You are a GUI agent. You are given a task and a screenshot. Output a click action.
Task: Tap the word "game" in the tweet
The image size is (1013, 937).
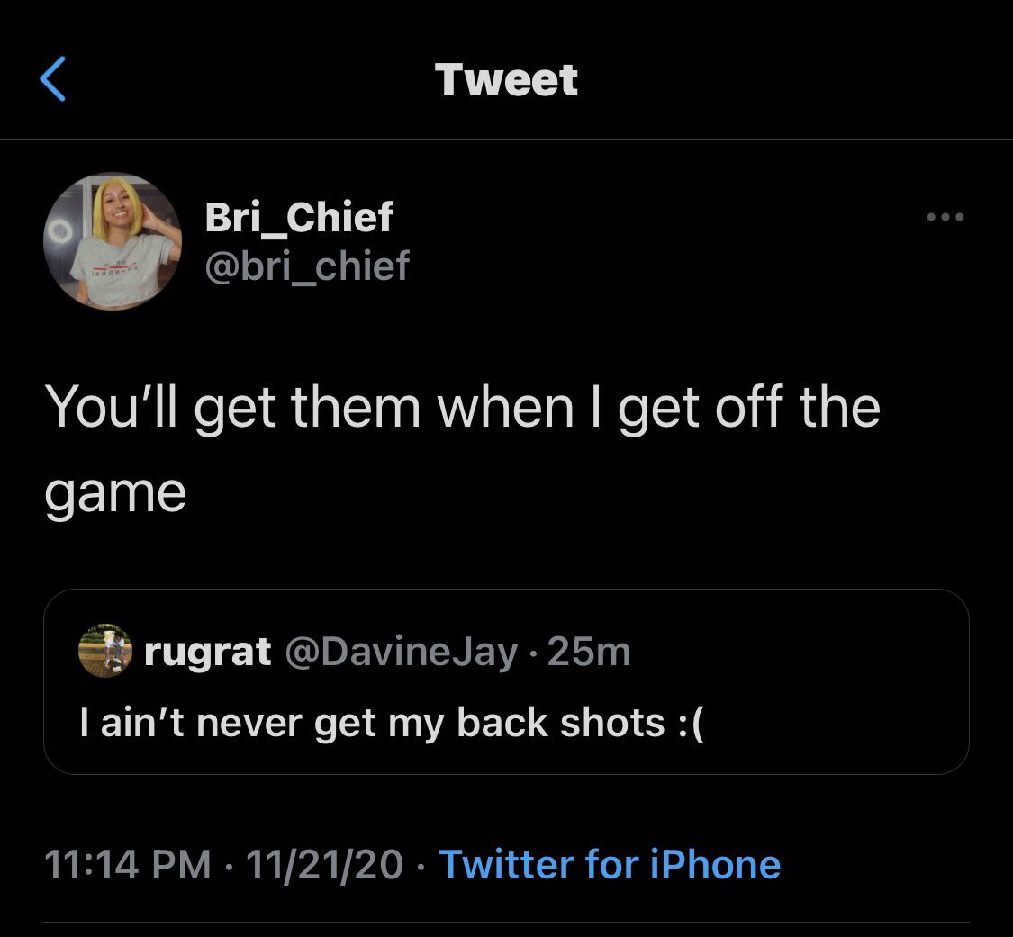115,493
